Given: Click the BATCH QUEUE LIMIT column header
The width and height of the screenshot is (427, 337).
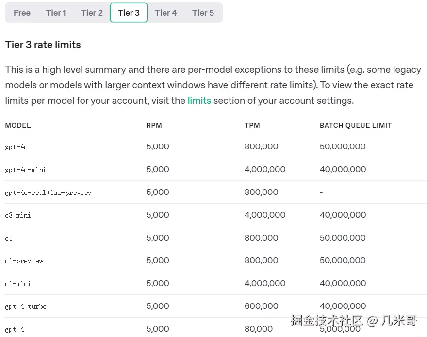Looking at the screenshot, I should point(355,125).
